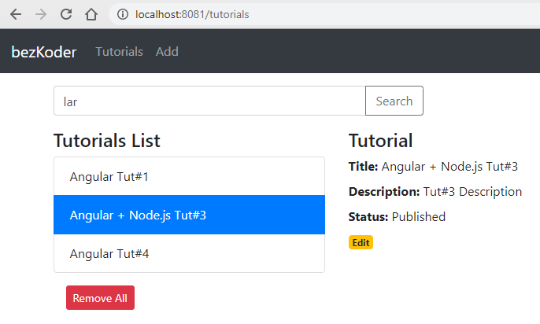Image resolution: width=540 pixels, height=324 pixels.
Task: Focus the search field containing 'lar'
Action: tap(209, 101)
